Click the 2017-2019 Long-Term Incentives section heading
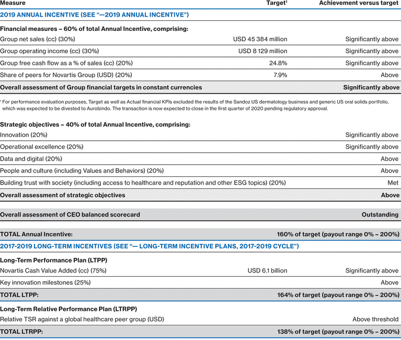This screenshot has height=340, width=401. [149, 246]
